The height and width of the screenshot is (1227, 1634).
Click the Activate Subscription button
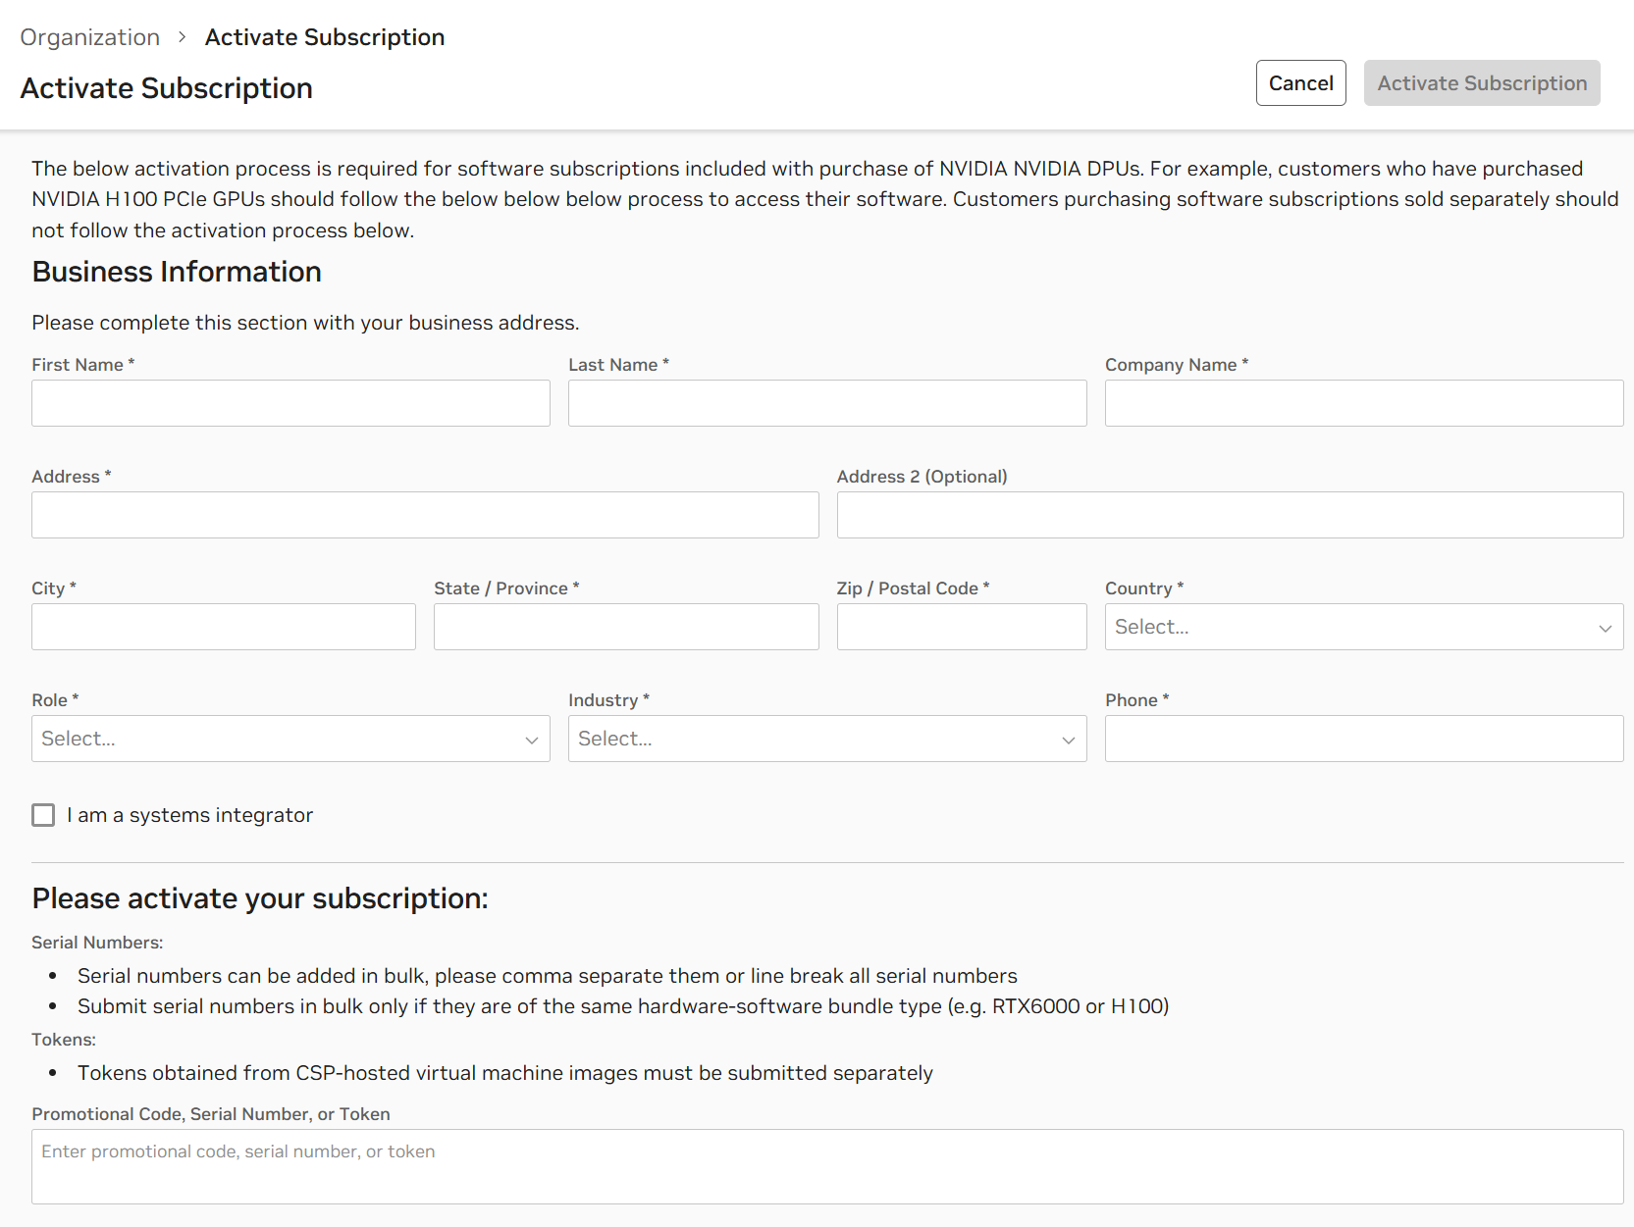pos(1481,82)
